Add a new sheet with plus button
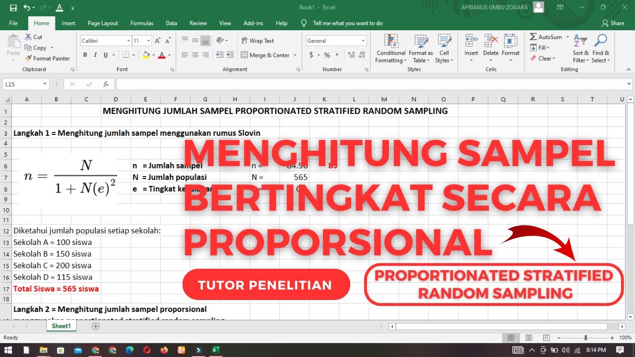The height and width of the screenshot is (357, 635). click(x=96, y=326)
